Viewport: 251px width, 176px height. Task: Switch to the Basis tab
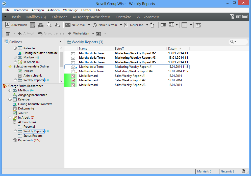(x=16, y=17)
